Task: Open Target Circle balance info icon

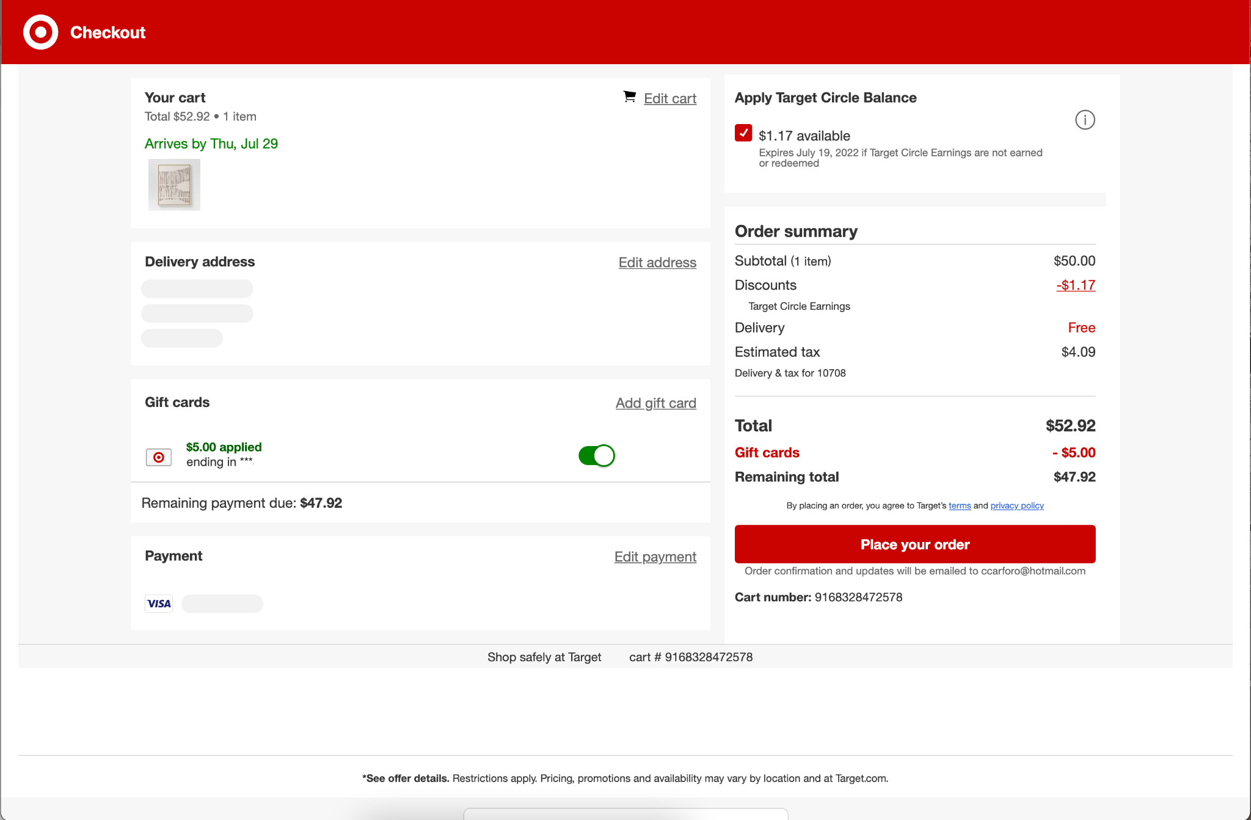Action: (x=1085, y=120)
